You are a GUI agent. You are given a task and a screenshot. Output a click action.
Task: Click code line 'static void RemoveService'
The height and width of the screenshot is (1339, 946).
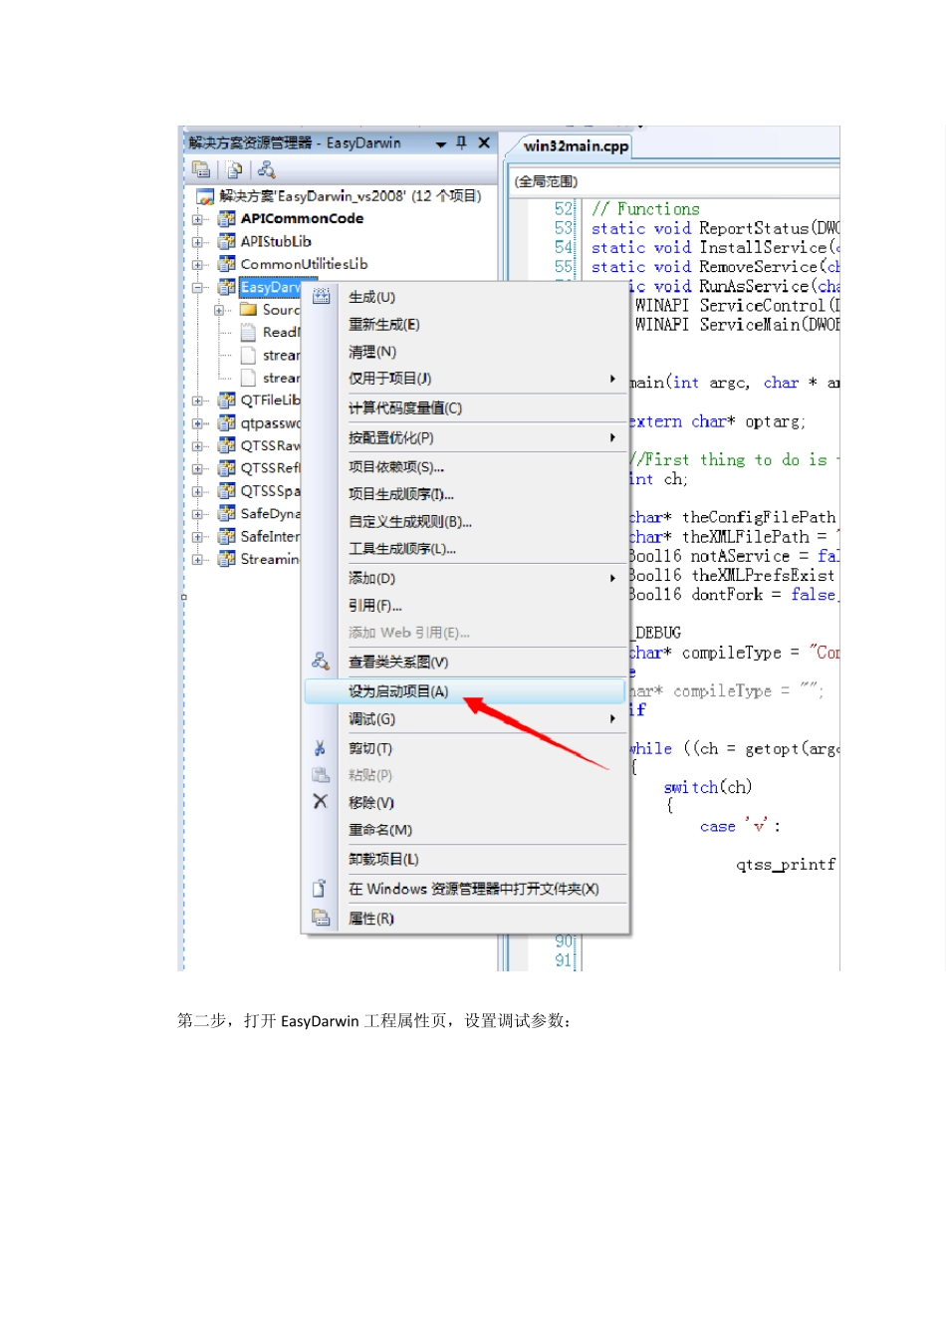(x=715, y=266)
